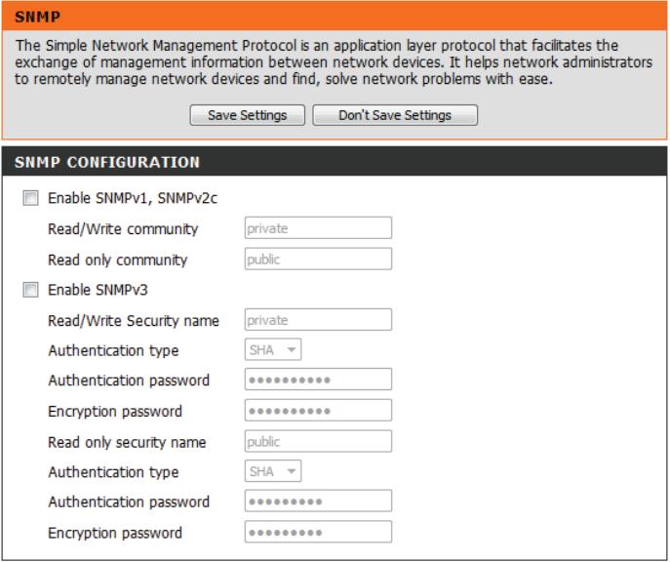Click the 'Read/Write community' label text
Viewport: 670px width, 562px height.
[x=123, y=229]
